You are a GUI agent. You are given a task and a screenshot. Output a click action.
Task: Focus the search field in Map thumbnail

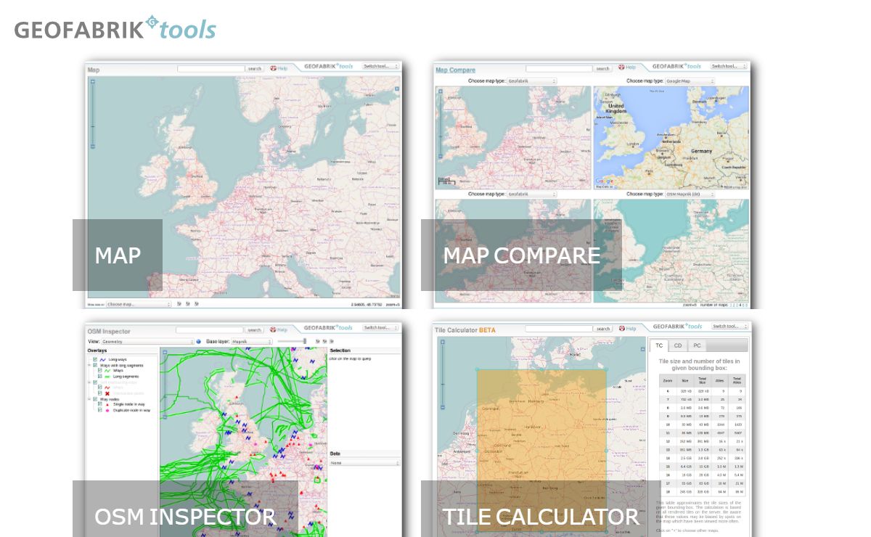click(211, 68)
